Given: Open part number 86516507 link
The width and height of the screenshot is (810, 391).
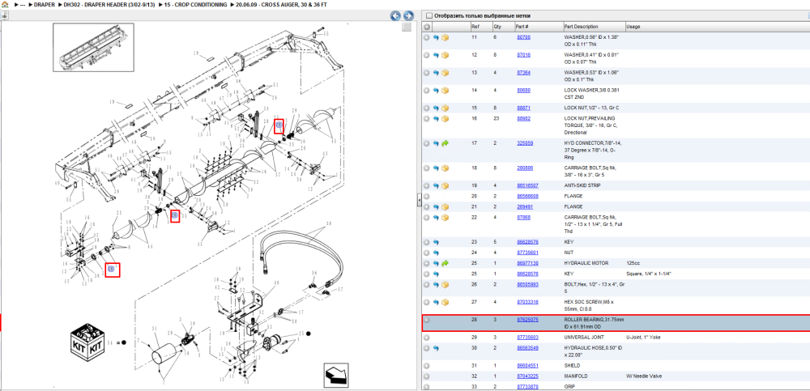Looking at the screenshot, I should tap(527, 185).
